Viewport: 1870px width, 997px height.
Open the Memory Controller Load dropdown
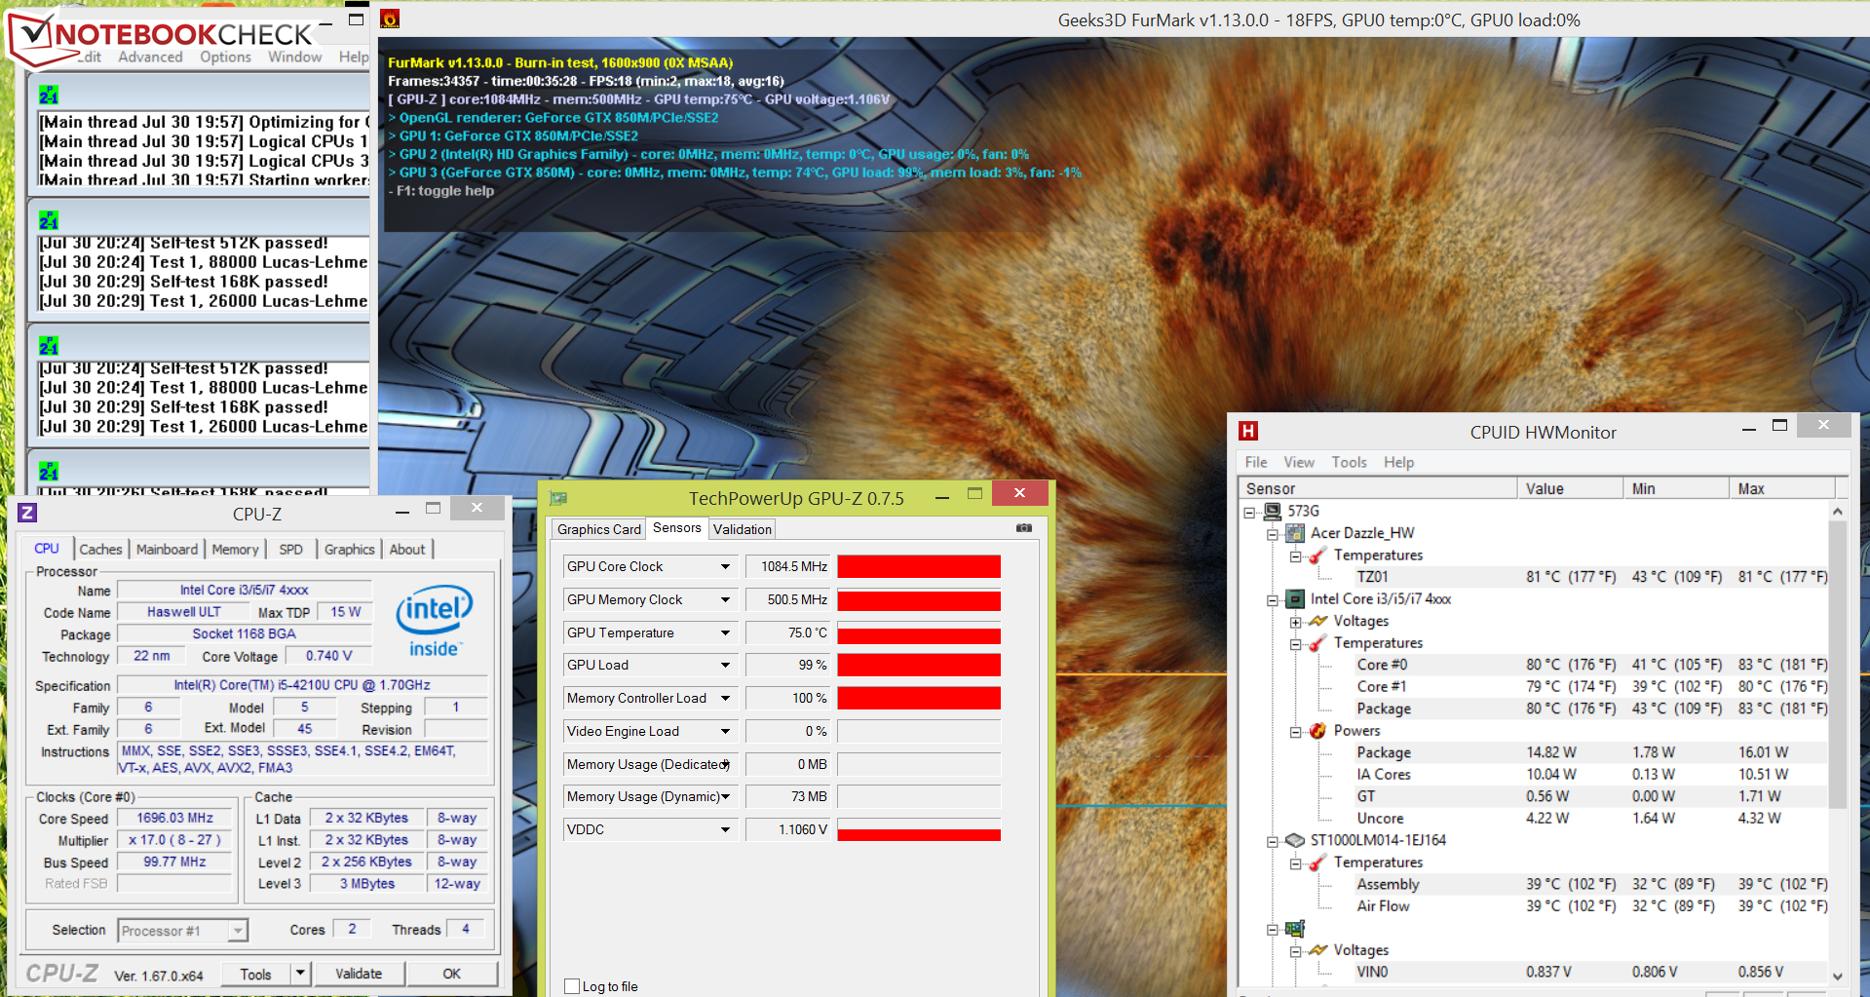(725, 699)
